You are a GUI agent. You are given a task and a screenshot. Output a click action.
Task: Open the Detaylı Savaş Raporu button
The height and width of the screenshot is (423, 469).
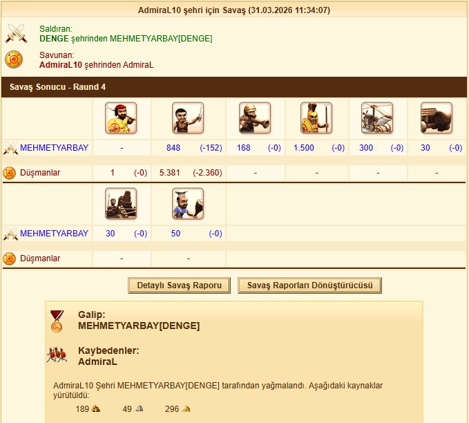pyautogui.click(x=179, y=285)
